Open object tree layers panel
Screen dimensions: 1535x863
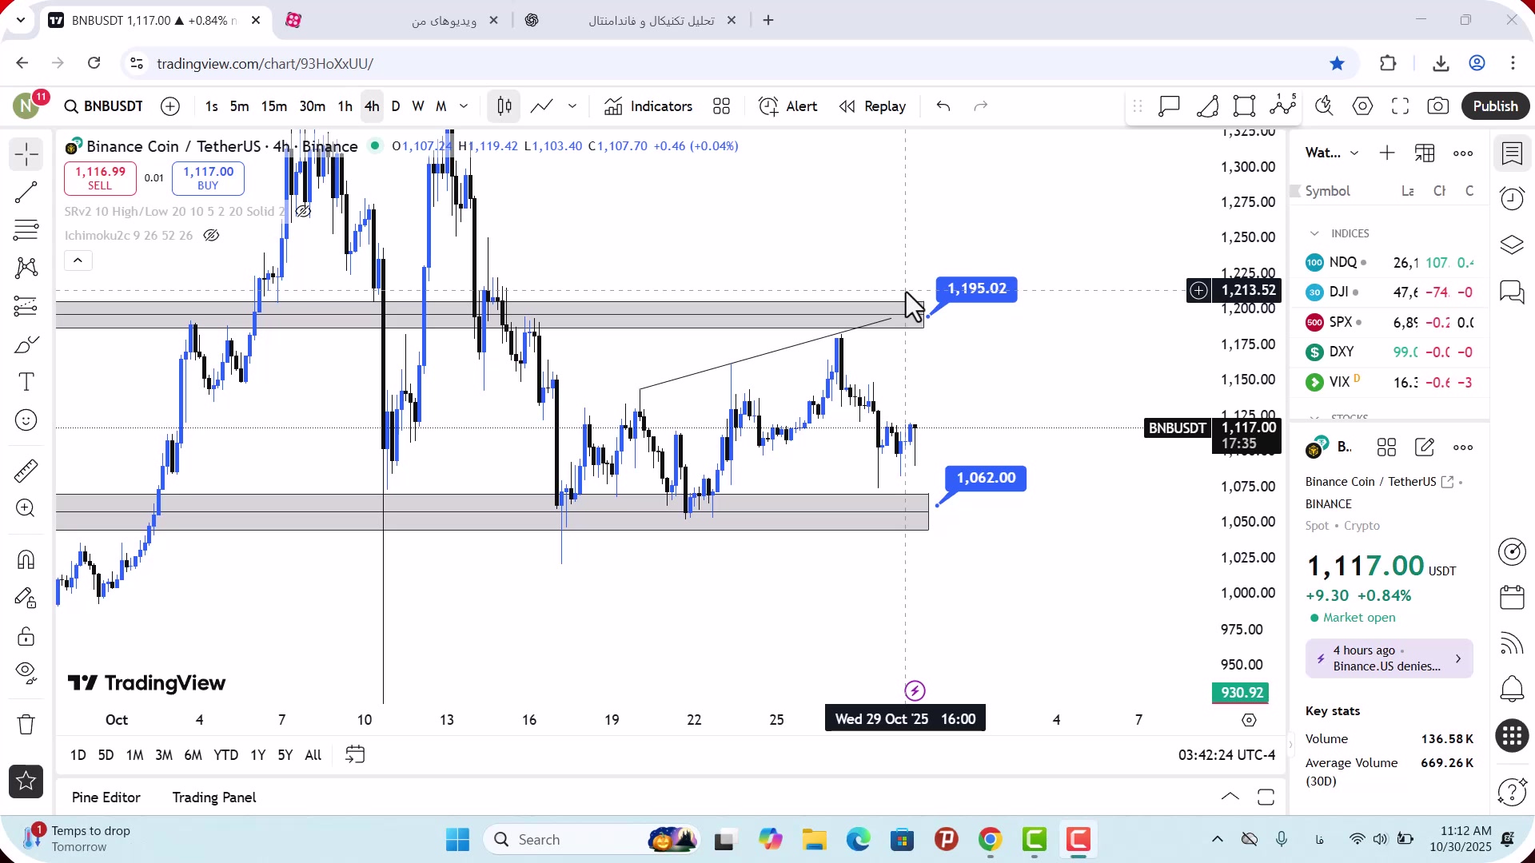click(1512, 245)
